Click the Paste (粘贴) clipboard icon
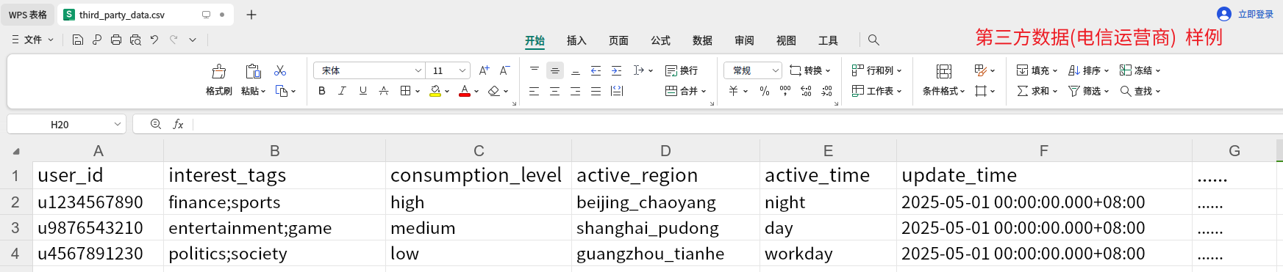This screenshot has width=1283, height=272. [x=253, y=71]
